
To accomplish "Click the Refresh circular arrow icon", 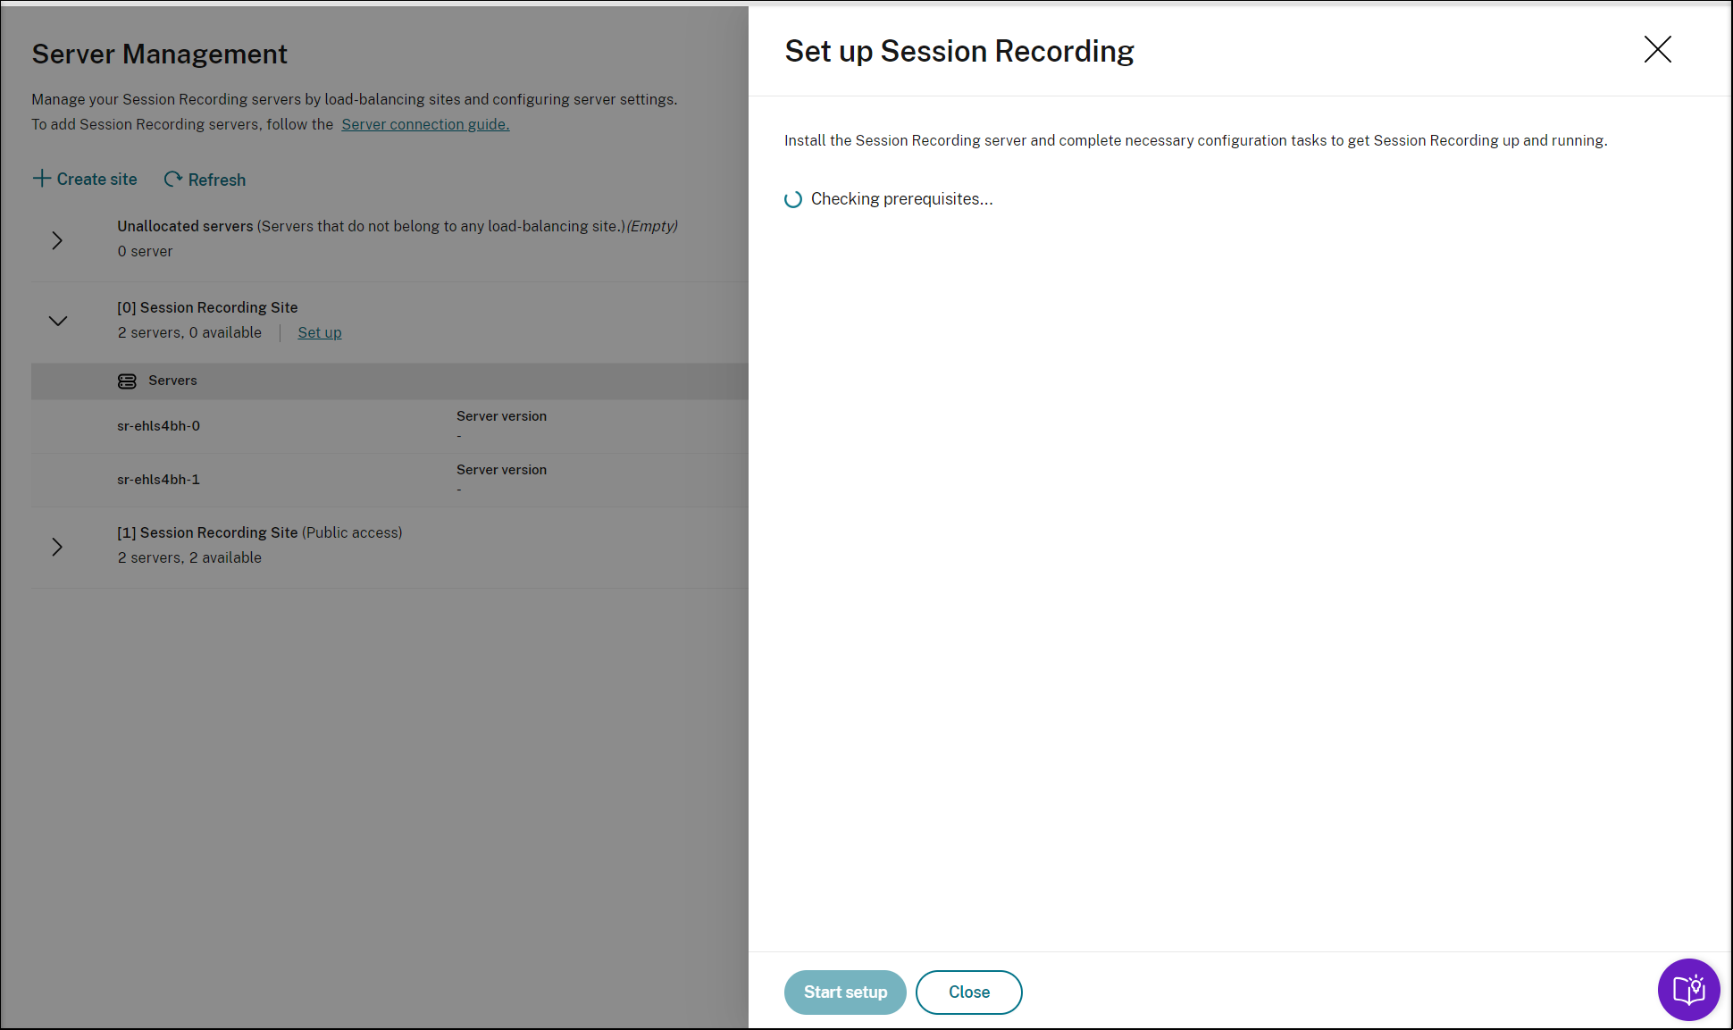I will 173,180.
